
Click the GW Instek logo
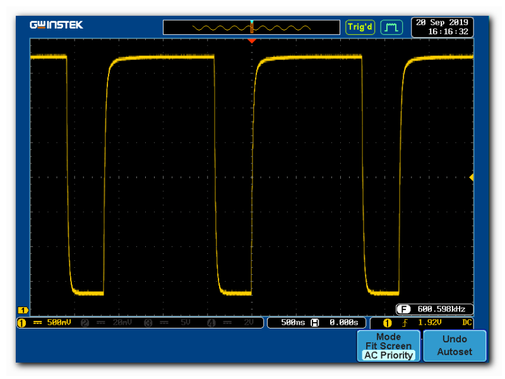56,25
